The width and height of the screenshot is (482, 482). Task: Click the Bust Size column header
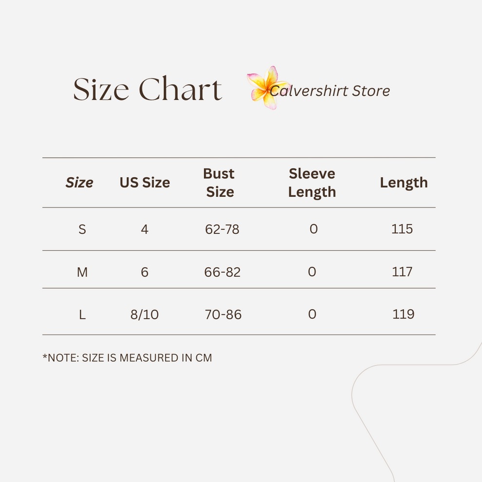click(219, 183)
